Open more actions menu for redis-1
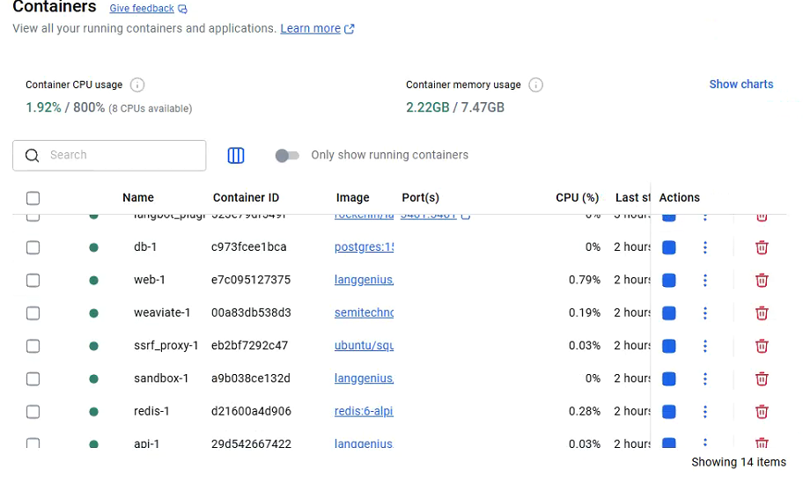Viewport: 803px width, 477px height. [x=705, y=412]
